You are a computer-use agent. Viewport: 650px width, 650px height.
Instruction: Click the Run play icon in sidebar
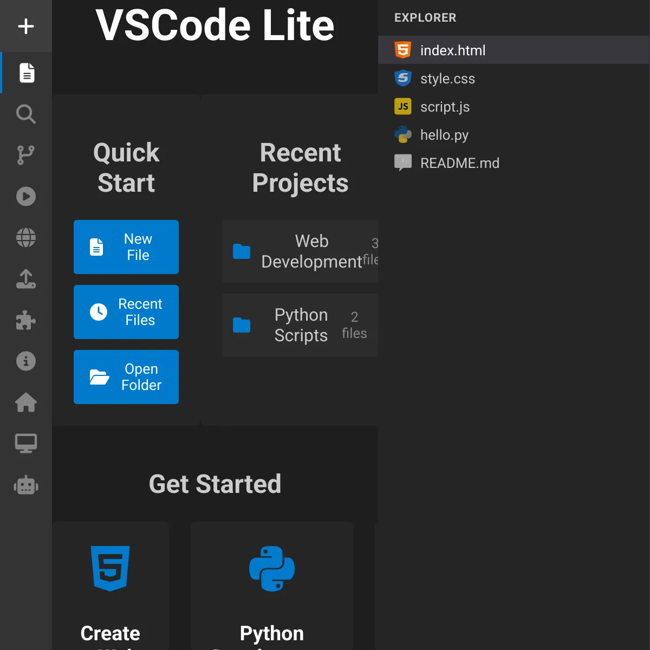point(26,196)
